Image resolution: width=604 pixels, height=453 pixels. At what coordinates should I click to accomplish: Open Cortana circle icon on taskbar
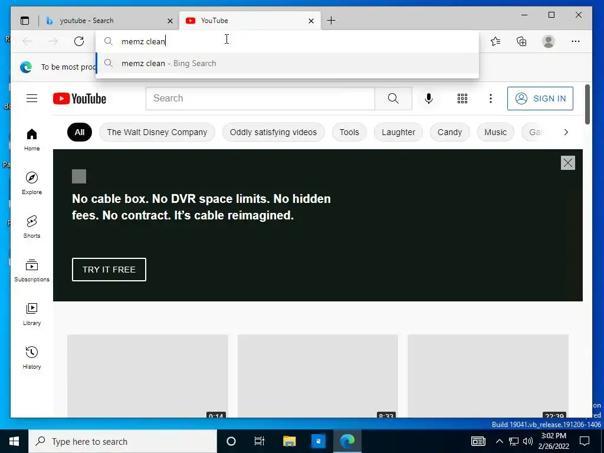231,441
